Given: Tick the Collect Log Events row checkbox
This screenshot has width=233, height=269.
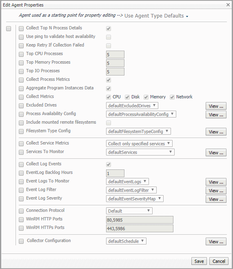Looking at the screenshot, I should point(21,165).
